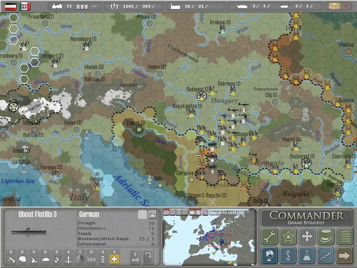Open the top hat diplomacy panel

[x=326, y=236]
